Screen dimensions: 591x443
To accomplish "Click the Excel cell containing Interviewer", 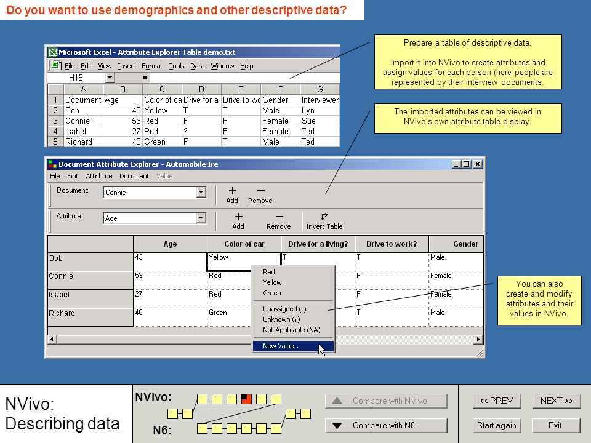I will (320, 100).
